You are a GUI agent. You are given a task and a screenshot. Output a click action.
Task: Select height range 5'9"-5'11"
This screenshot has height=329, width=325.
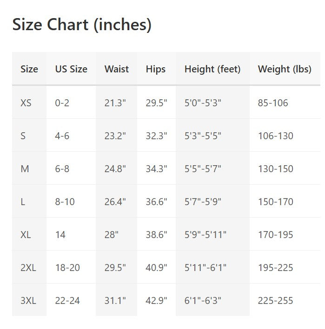point(206,235)
